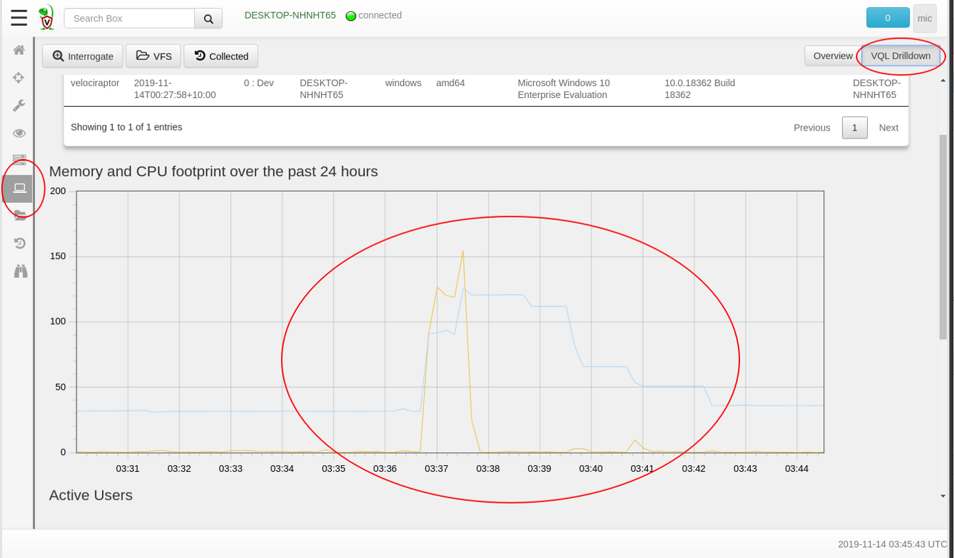954x558 pixels.
Task: Open the eye monitoring icon in sidebar
Action: point(19,133)
